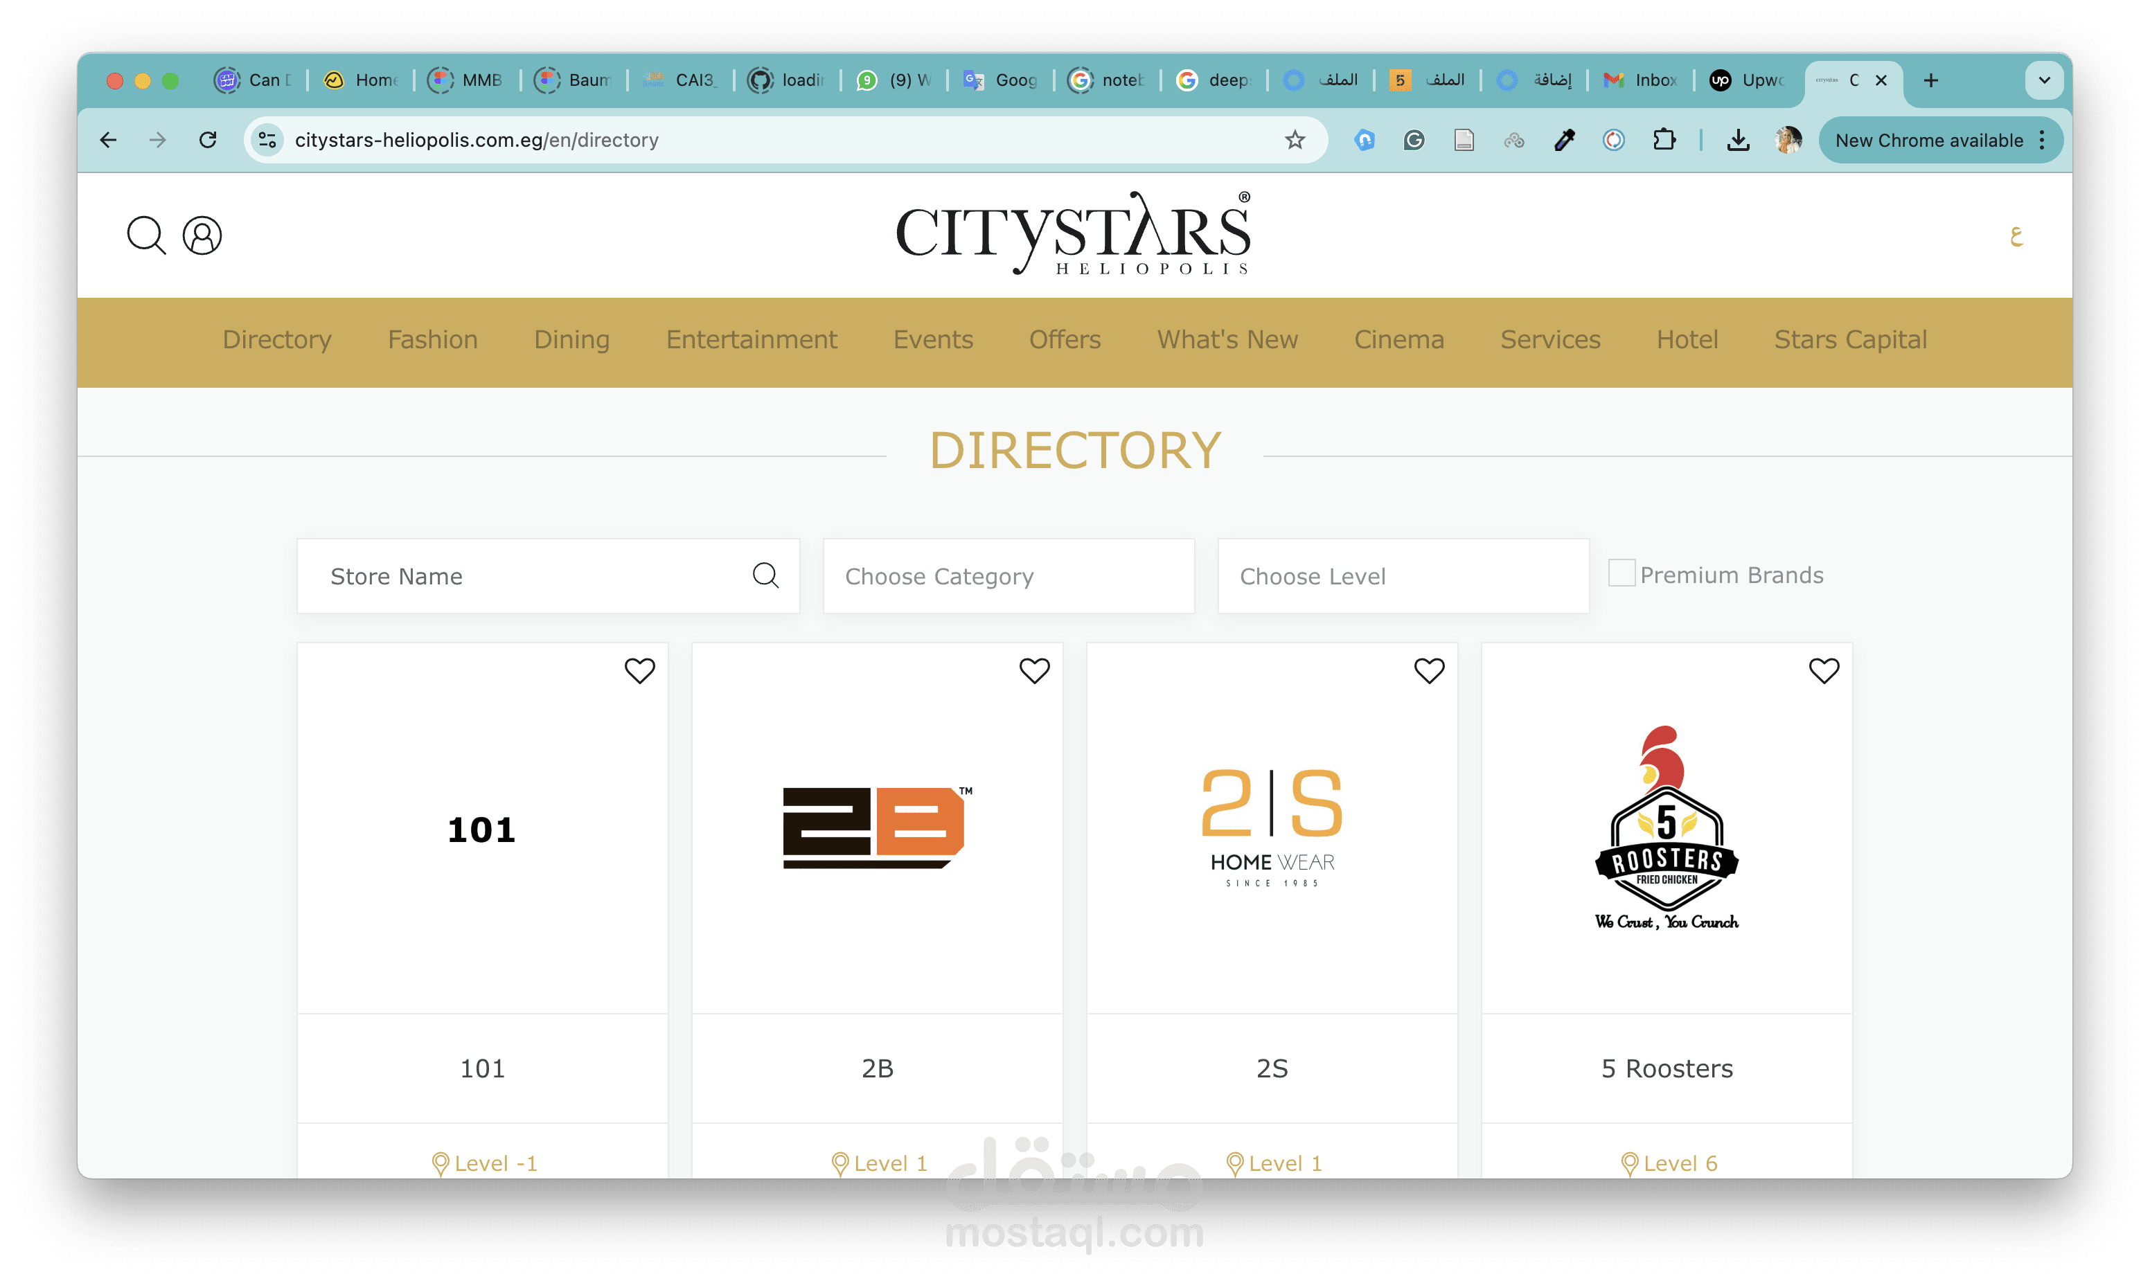Click the address bar URL
The width and height of the screenshot is (2150, 1281).
477,140
